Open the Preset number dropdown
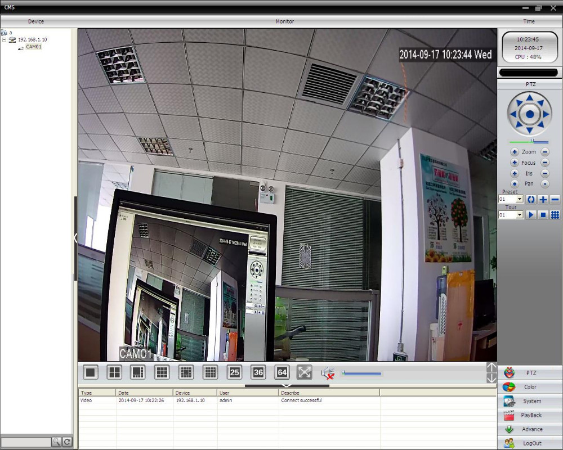 point(520,200)
